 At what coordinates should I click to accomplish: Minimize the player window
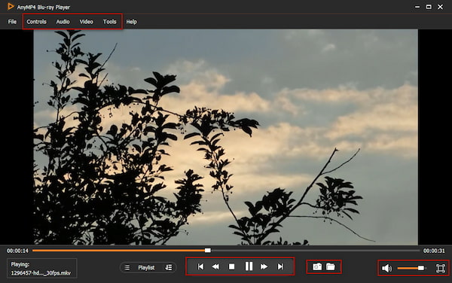click(417, 7)
